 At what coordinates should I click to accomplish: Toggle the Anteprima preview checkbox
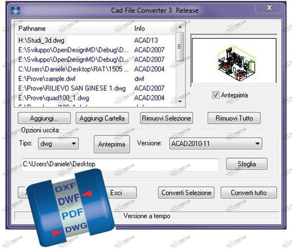[216, 95]
